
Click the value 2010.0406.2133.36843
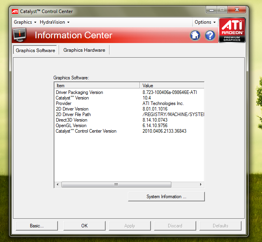click(x=164, y=131)
